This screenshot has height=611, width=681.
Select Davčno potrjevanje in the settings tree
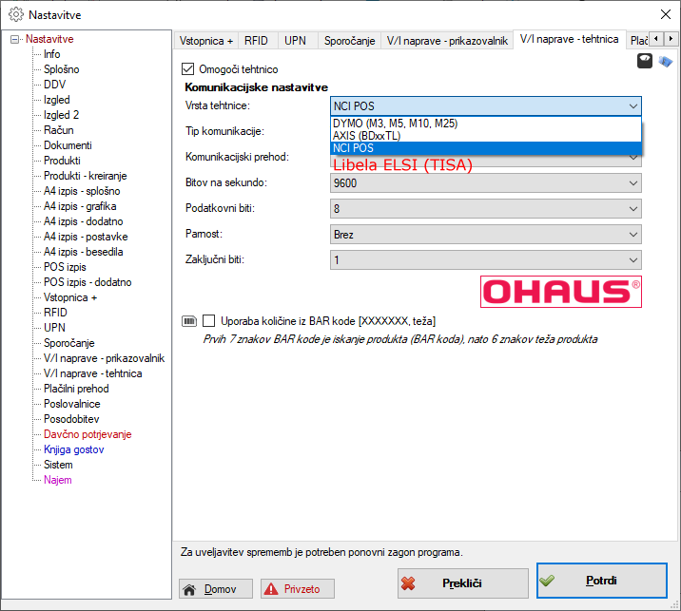click(x=88, y=434)
